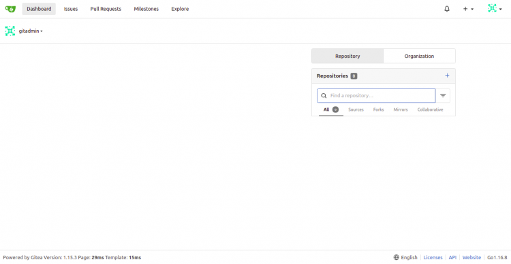The height and width of the screenshot is (264, 511).
Task: Click the globe language icon
Action: point(397,257)
